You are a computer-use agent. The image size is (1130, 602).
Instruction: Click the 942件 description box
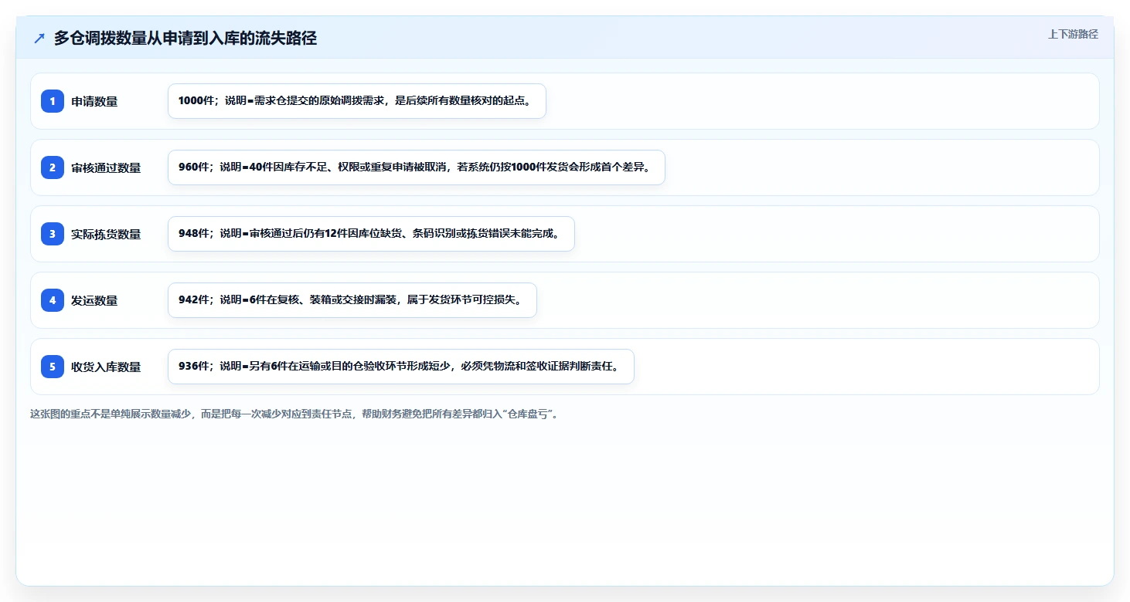[352, 300]
